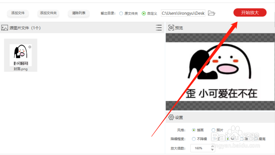Click the preview eye icon
This screenshot has width=275, height=155.
point(171,28)
